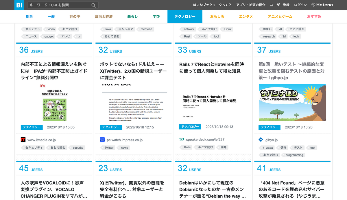This screenshot has width=347, height=200.
Task: Select the 政治と経済 category tab
Action: tap(104, 16)
